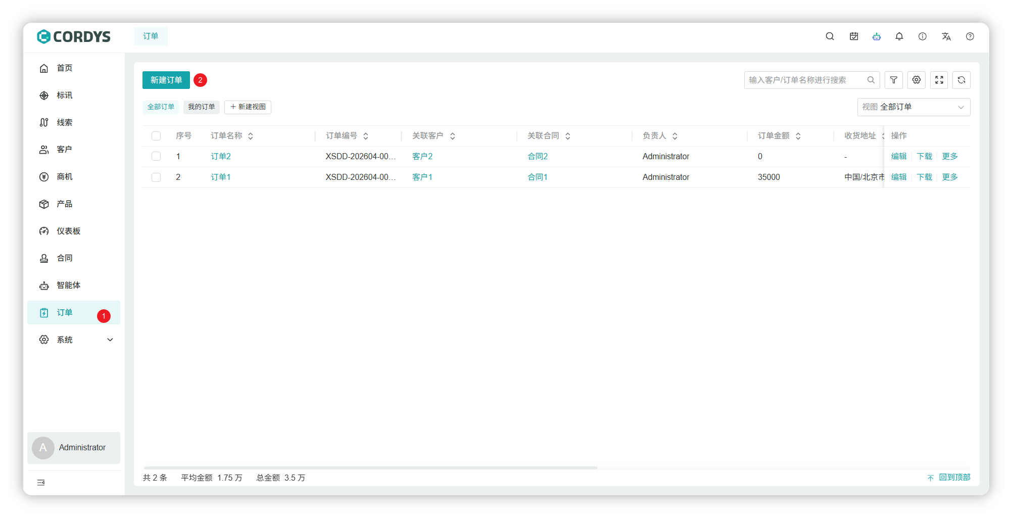The height and width of the screenshot is (518, 1012).
Task: Refresh the order list
Action: 961,80
